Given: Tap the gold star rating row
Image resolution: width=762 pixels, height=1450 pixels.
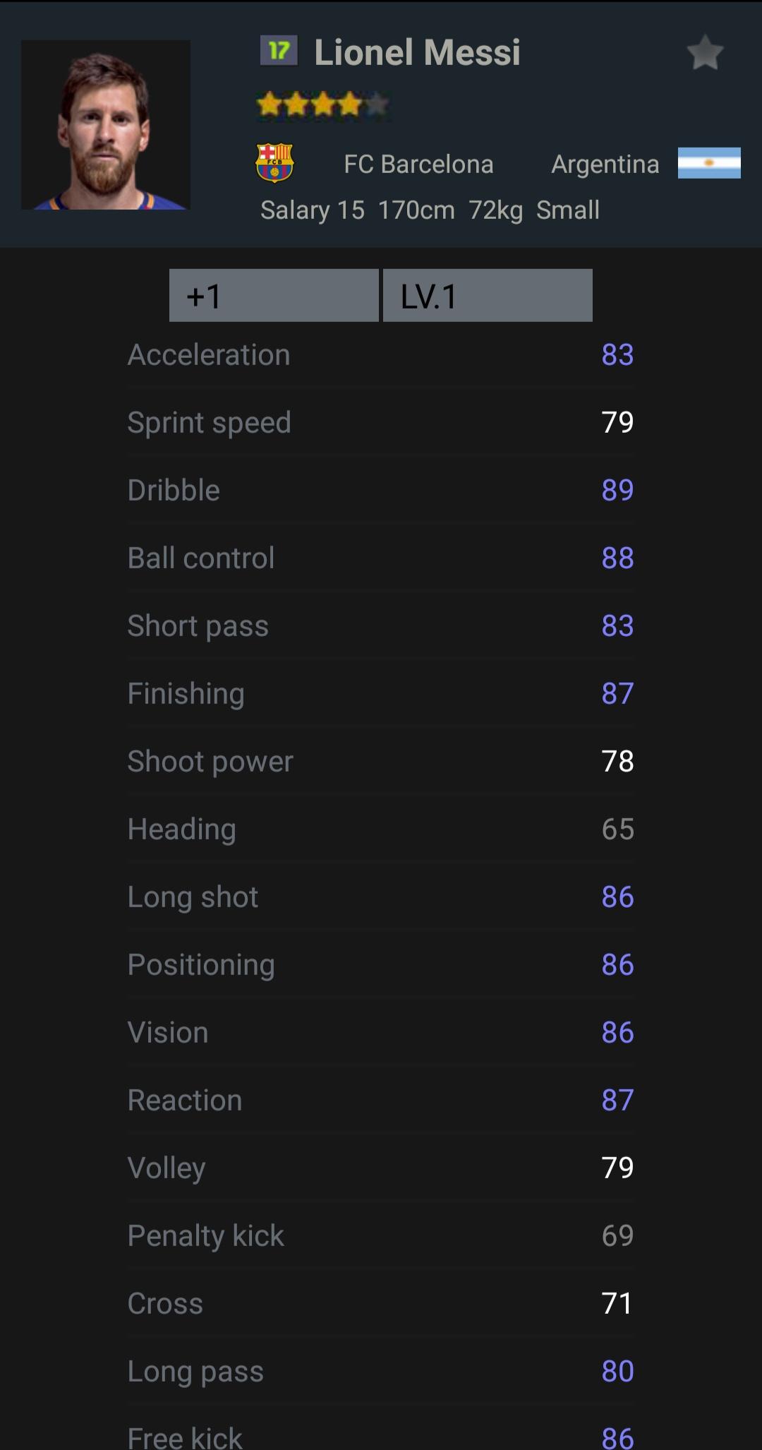Looking at the screenshot, I should click(x=322, y=105).
